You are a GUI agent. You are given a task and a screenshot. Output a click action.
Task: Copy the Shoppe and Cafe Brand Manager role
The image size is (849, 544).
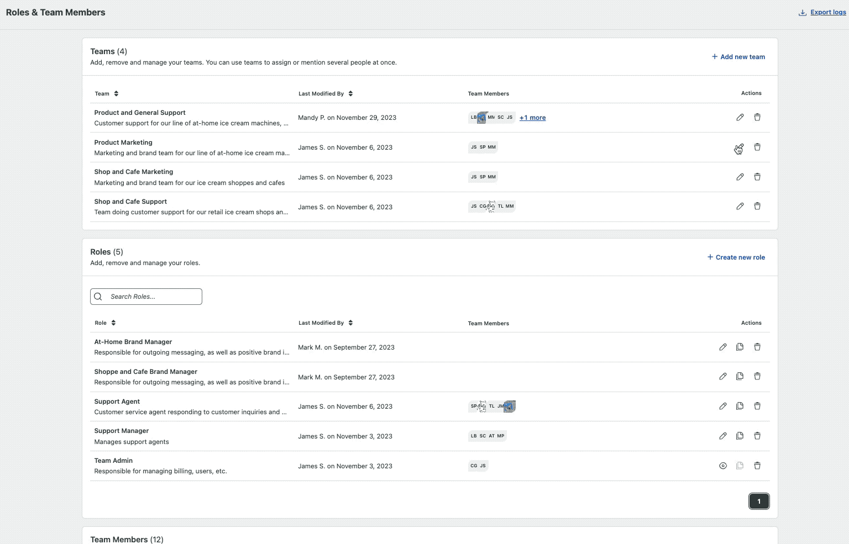(x=740, y=376)
